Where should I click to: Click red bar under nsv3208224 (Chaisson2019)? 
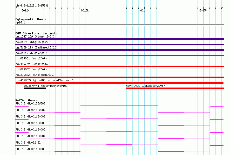pos(119,77)
